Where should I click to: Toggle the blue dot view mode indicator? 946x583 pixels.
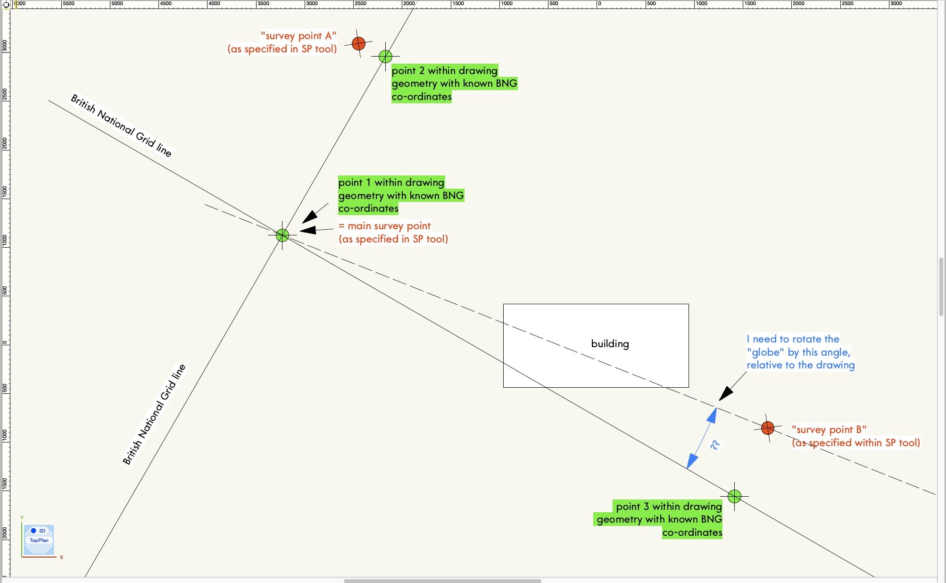pyautogui.click(x=33, y=530)
